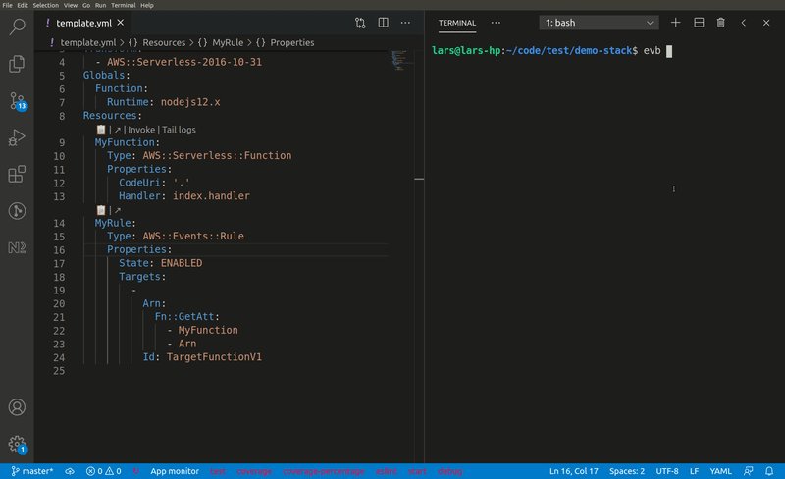This screenshot has width=785, height=479.
Task: Open the Accounts icon
Action: (17, 407)
